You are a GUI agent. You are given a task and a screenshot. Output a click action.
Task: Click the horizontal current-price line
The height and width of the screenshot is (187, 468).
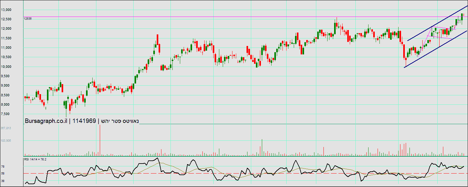pos(246,17)
